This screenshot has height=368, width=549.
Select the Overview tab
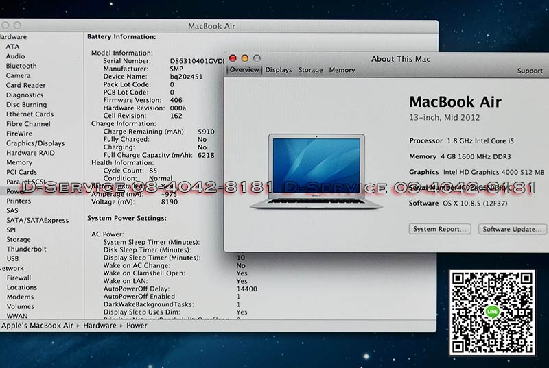click(x=244, y=69)
